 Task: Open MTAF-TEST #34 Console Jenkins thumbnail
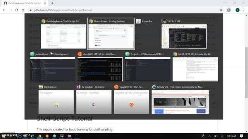pyautogui.click(x=195, y=69)
